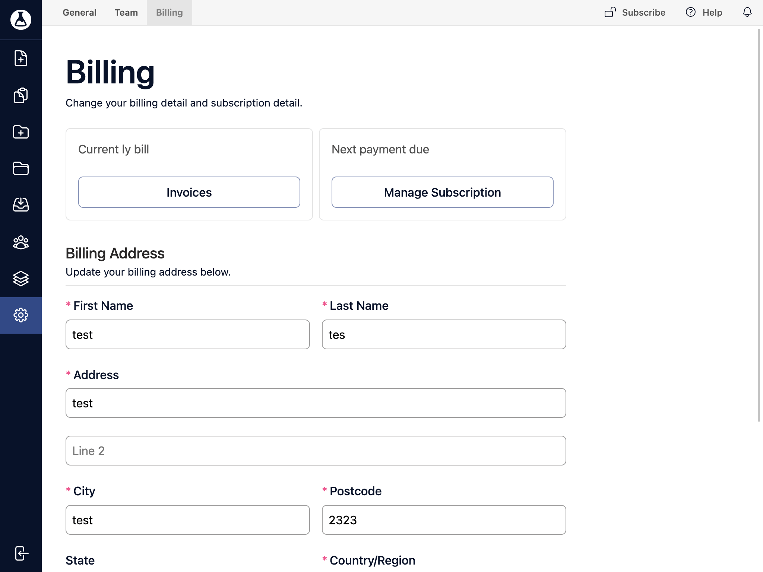This screenshot has width=763, height=572.
Task: Click the Line 2 address input field
Action: pyautogui.click(x=316, y=450)
